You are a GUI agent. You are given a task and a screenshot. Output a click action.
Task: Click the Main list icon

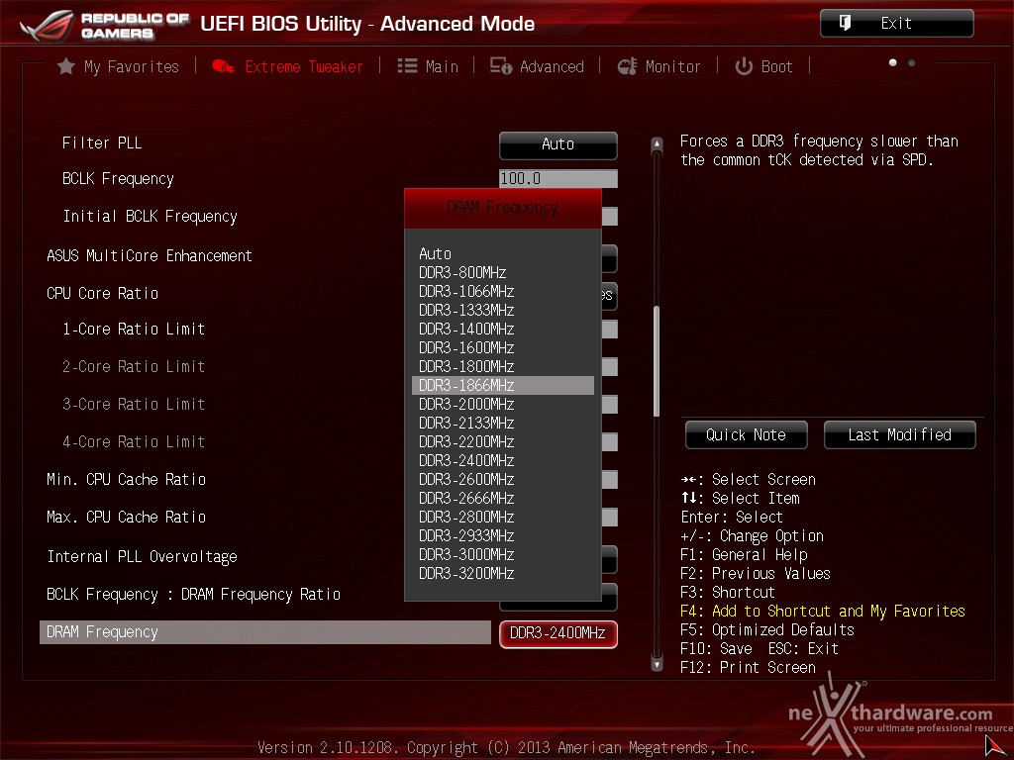tap(407, 66)
